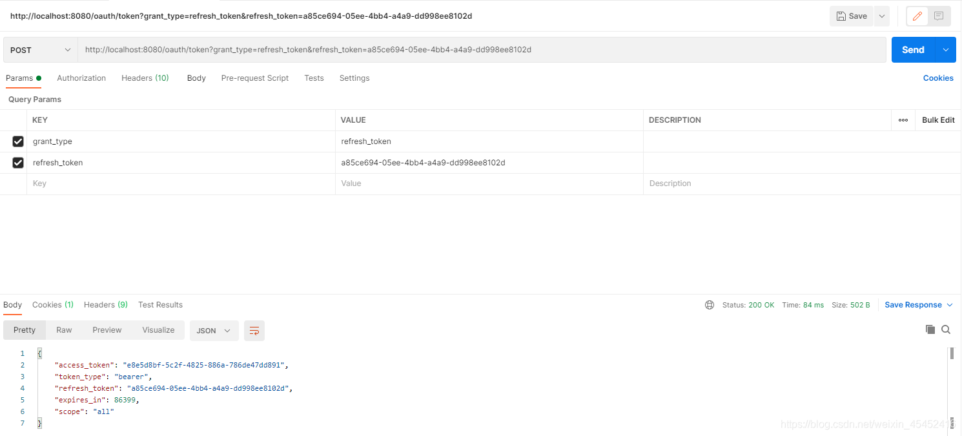Image resolution: width=962 pixels, height=436 pixels.
Task: Select the Visualize view
Action: (x=158, y=330)
